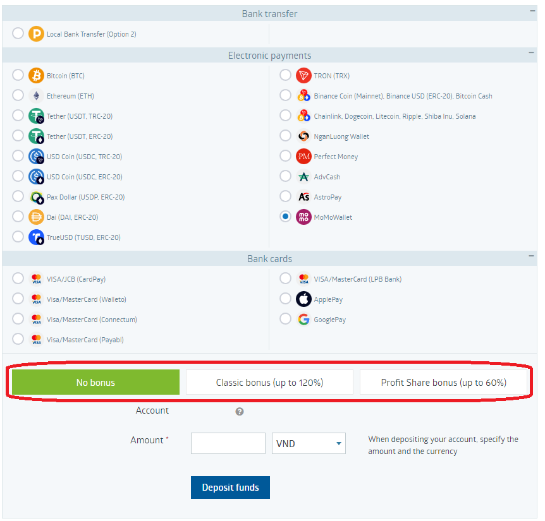The height and width of the screenshot is (521, 545).
Task: Choose the ApplePay radio button
Action: 285,298
